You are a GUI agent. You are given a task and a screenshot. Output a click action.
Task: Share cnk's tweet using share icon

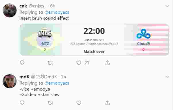point(107,63)
